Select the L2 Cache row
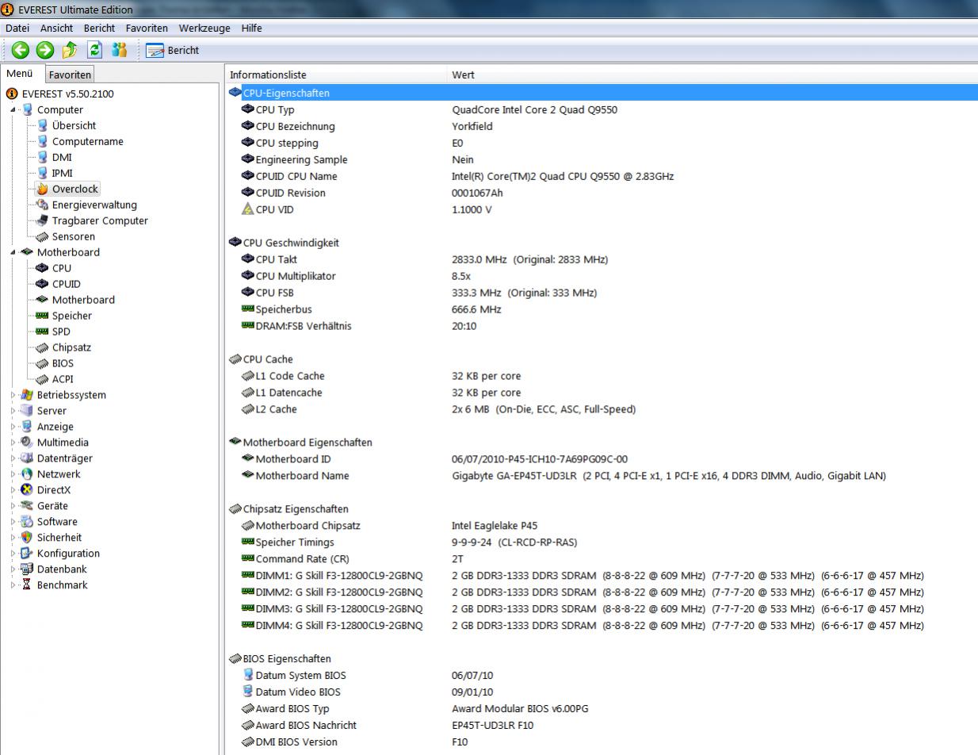 (x=602, y=409)
